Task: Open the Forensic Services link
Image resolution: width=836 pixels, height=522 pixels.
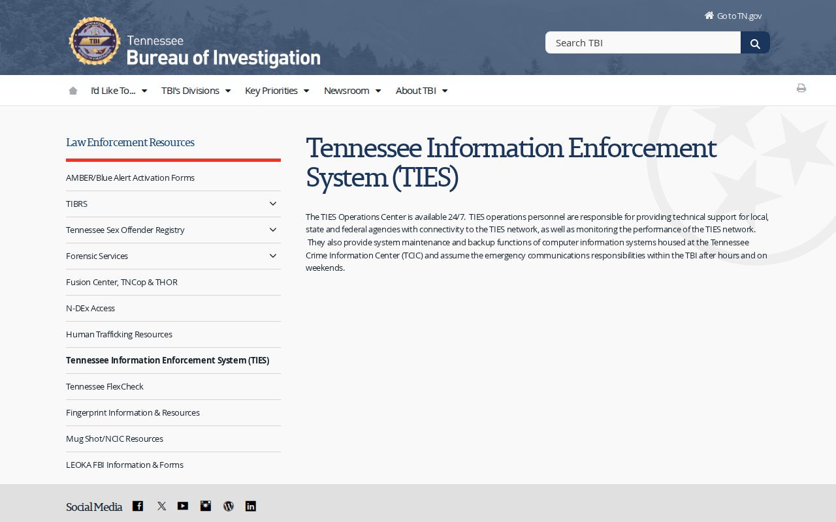Action: coord(97,256)
